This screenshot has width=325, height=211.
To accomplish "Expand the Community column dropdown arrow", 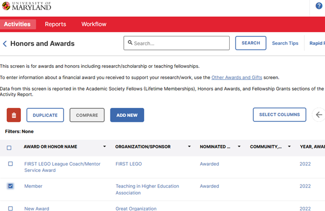I will coord(289,147).
